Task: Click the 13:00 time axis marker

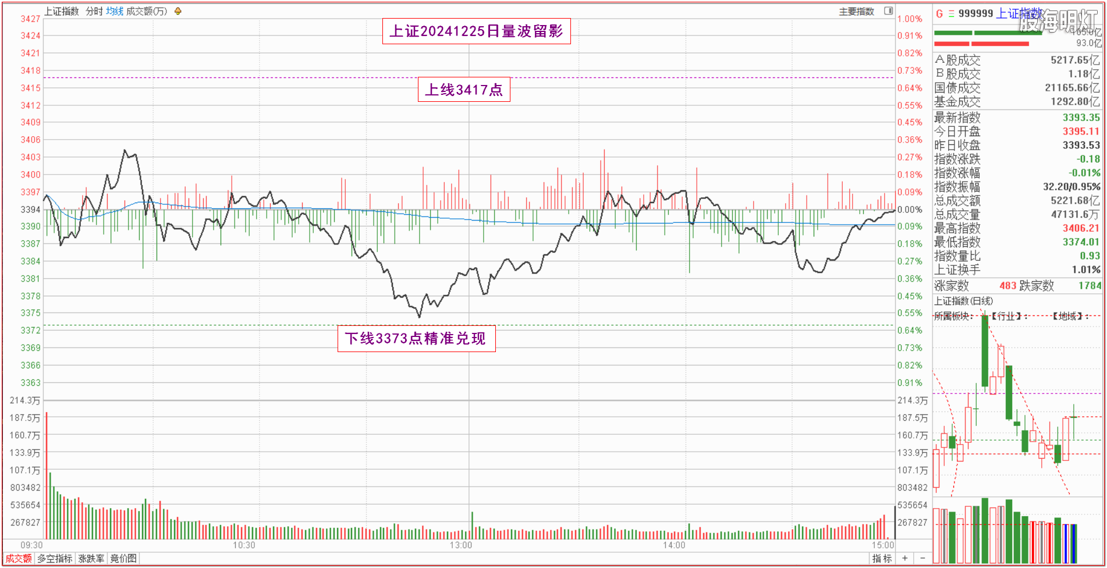Action: [460, 545]
